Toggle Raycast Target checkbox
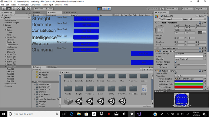The height and width of the screenshot is (117, 209). click(176, 62)
